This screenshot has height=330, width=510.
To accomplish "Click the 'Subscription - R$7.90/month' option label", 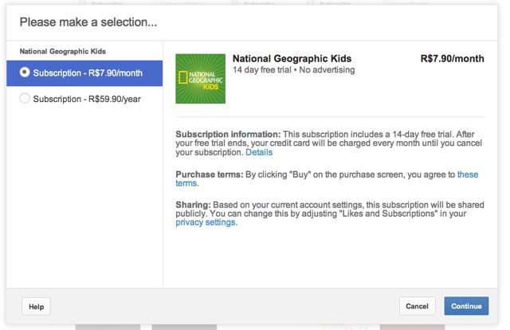I will [88, 73].
